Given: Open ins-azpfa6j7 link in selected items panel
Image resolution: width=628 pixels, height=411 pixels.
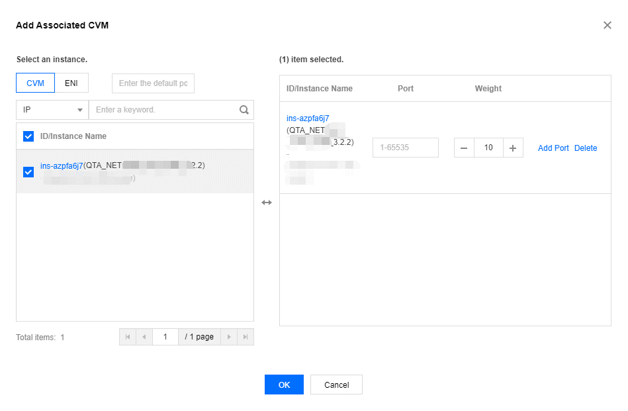Looking at the screenshot, I should point(308,118).
